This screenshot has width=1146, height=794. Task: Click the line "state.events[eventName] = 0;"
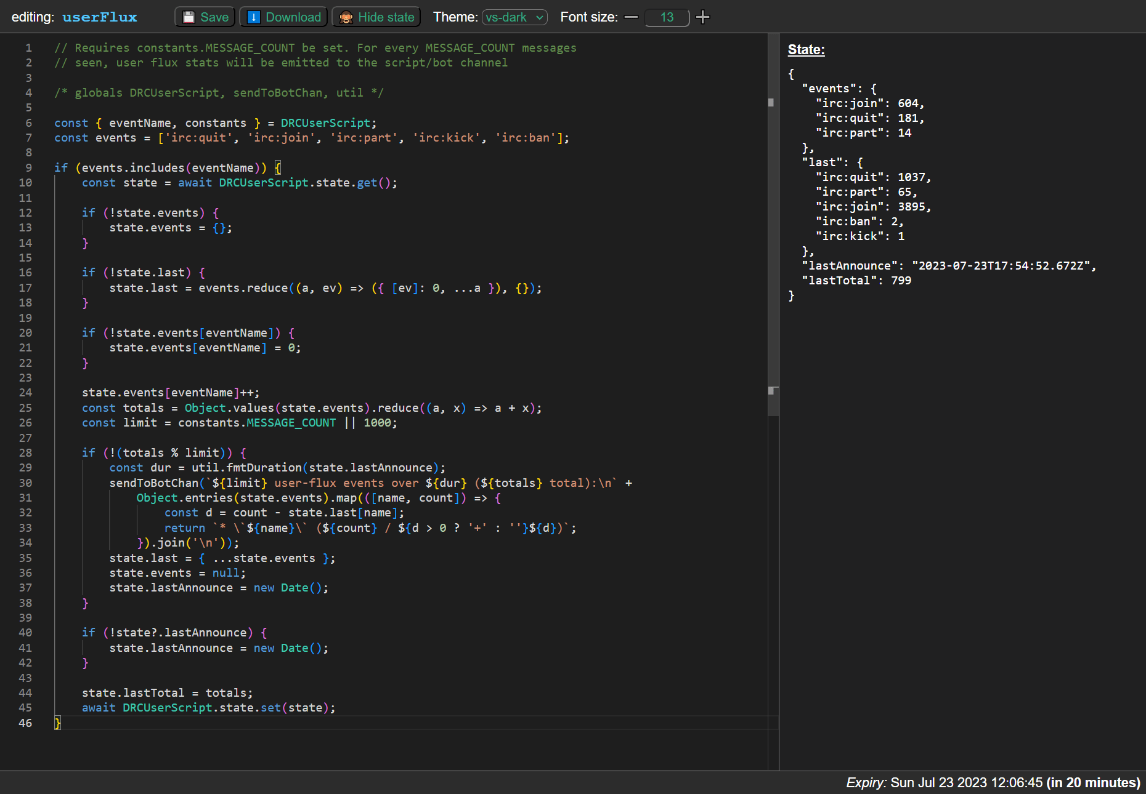[205, 348]
